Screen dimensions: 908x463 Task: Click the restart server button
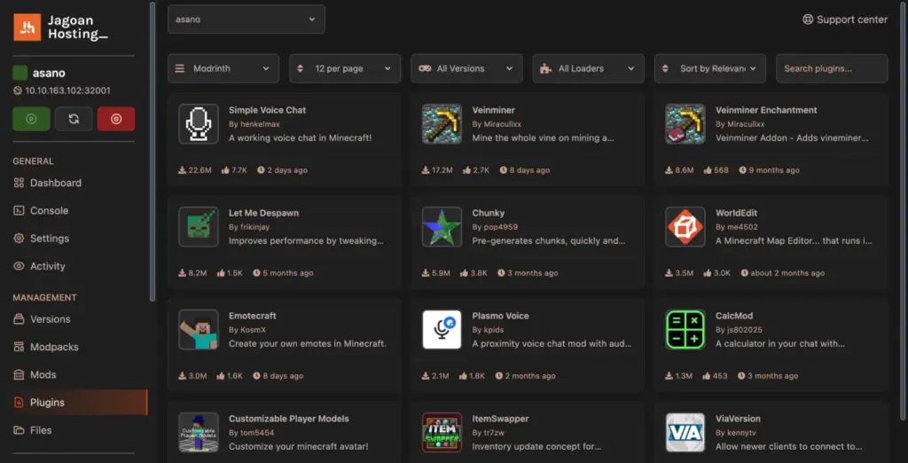point(74,119)
